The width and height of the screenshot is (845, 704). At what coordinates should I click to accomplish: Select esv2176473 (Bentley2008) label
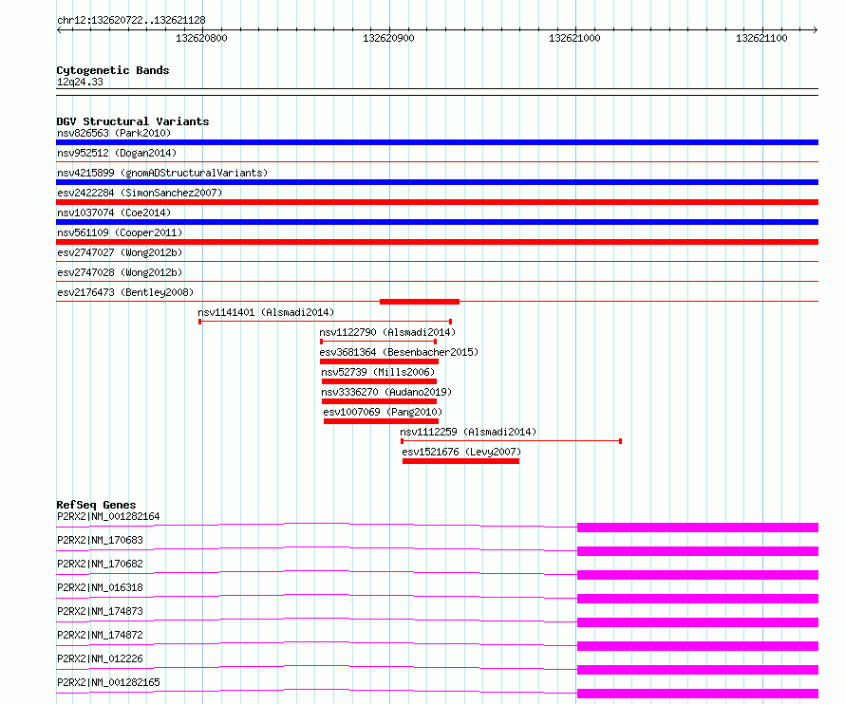125,292
